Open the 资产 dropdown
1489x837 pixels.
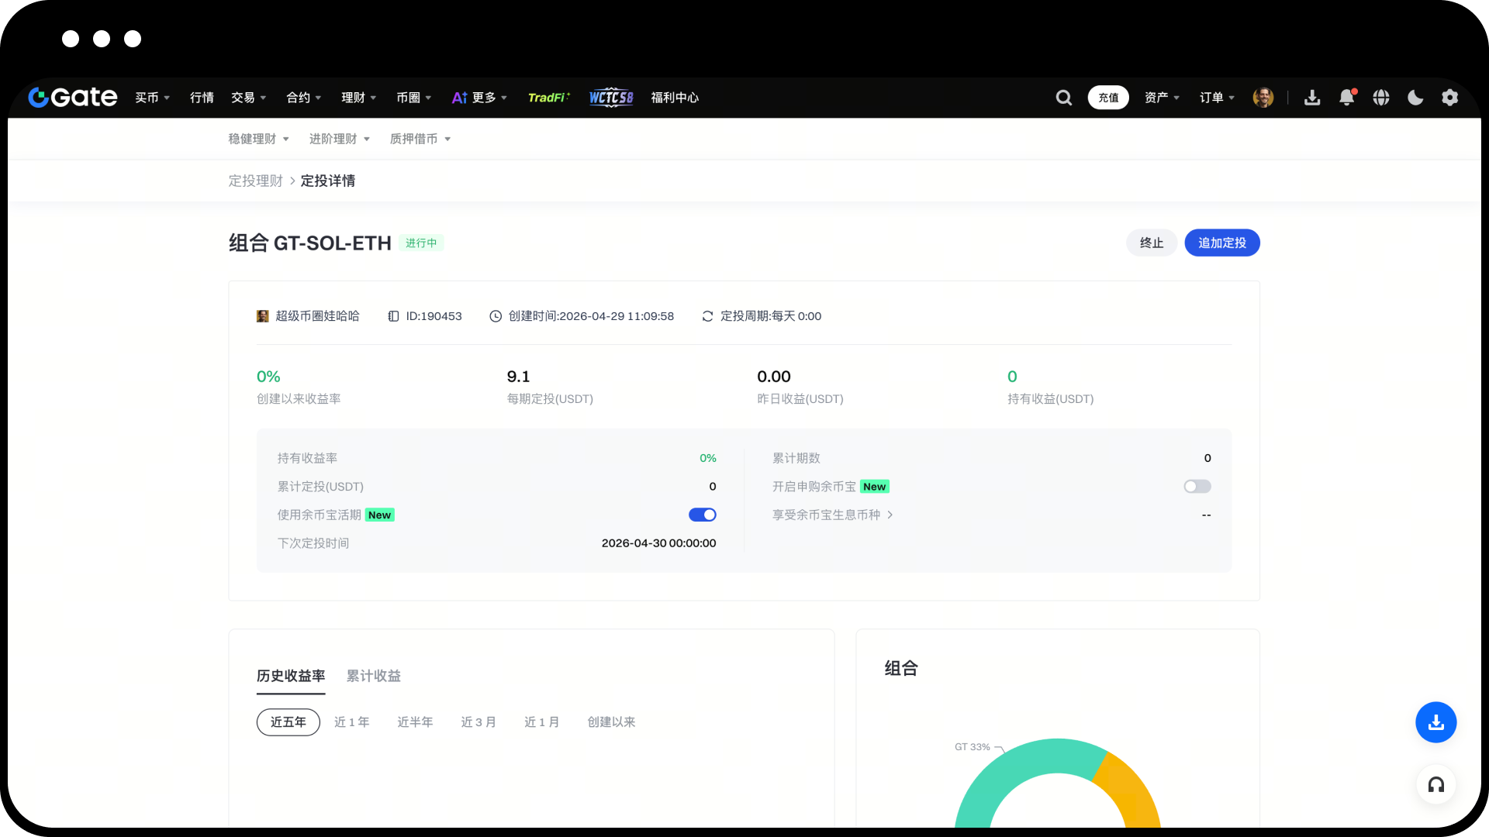[1163, 98]
